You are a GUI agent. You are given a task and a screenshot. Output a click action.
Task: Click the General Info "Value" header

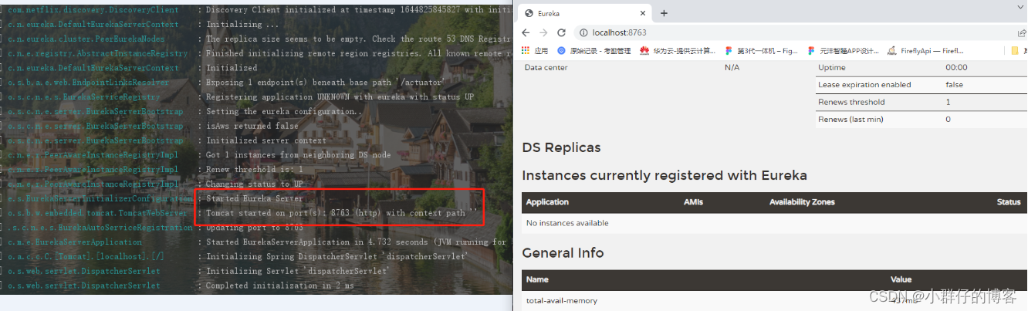[901, 279]
